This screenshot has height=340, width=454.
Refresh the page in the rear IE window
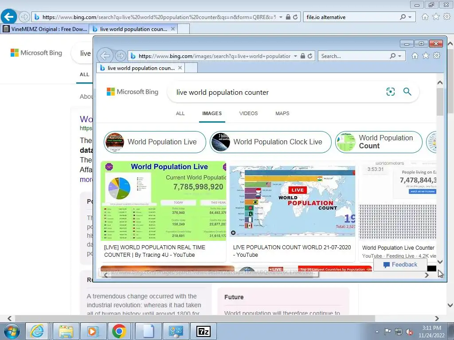pos(295,17)
